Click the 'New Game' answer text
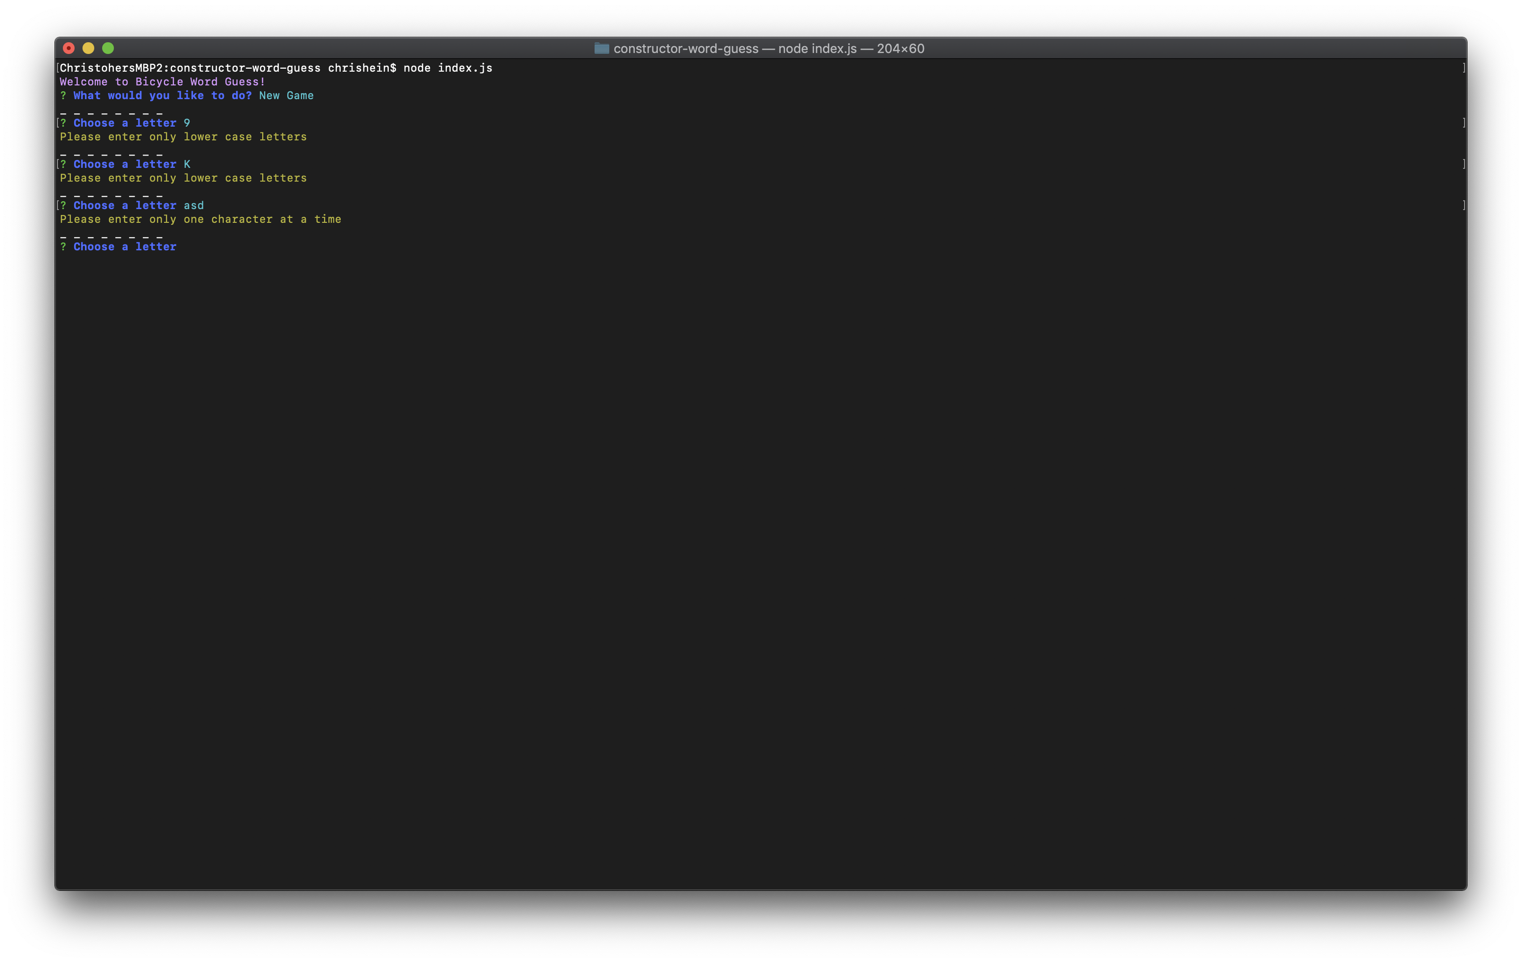Viewport: 1522px width, 963px height. tap(286, 95)
